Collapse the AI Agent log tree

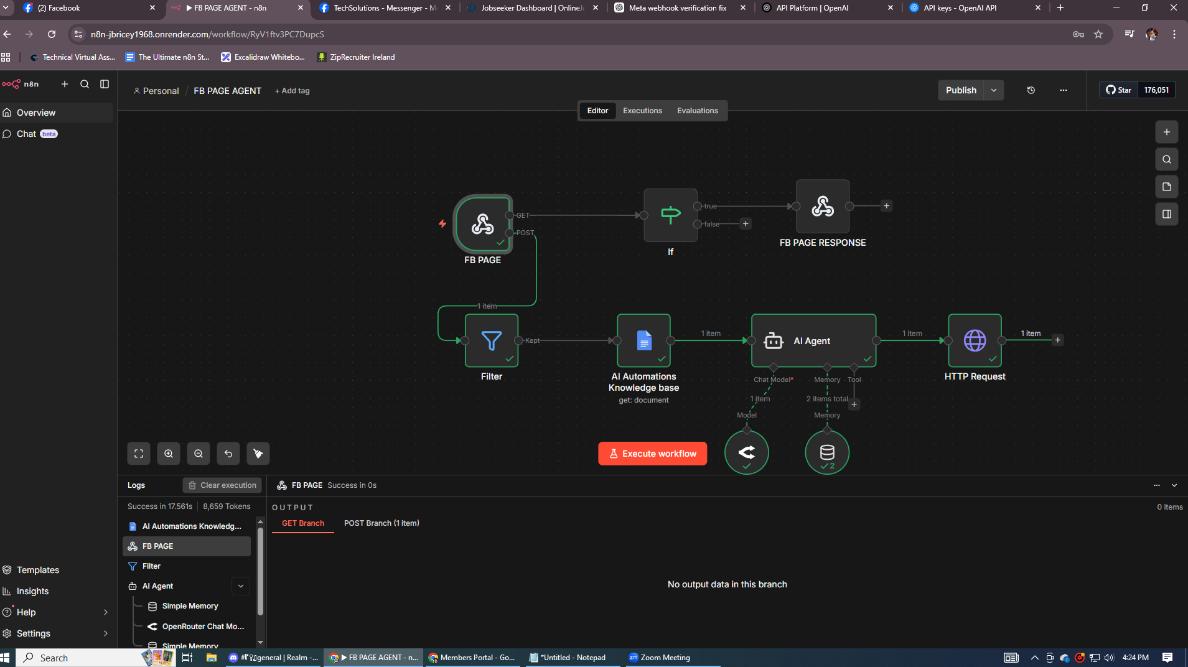tap(241, 586)
